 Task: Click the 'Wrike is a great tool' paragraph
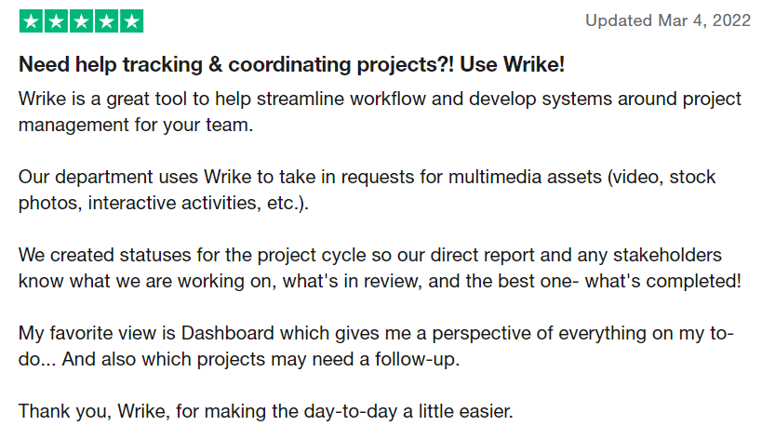click(x=380, y=112)
